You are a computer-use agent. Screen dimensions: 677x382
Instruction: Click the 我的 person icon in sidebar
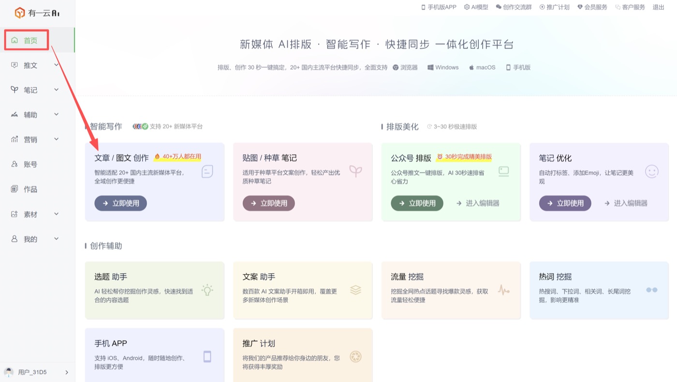(15, 239)
